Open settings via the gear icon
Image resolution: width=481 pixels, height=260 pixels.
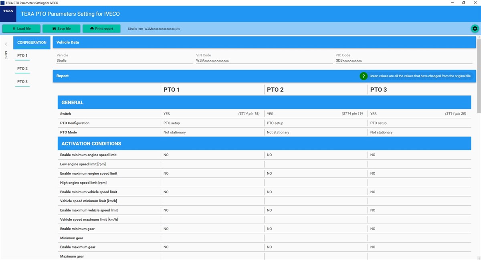tap(475, 28)
